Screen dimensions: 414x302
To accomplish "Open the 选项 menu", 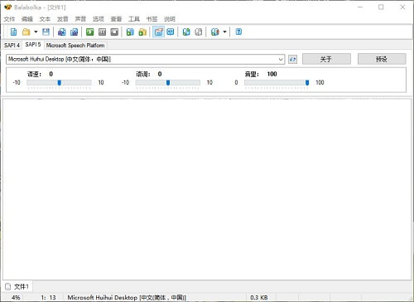I will [99, 19].
